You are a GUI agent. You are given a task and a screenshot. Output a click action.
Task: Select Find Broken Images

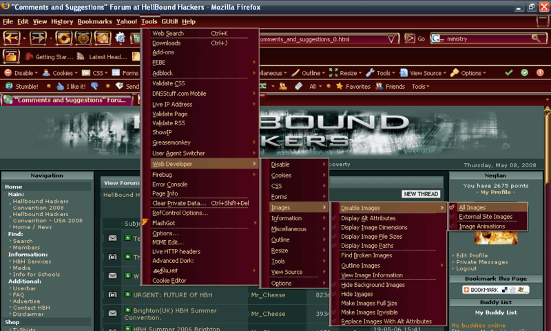pyautogui.click(x=388, y=255)
